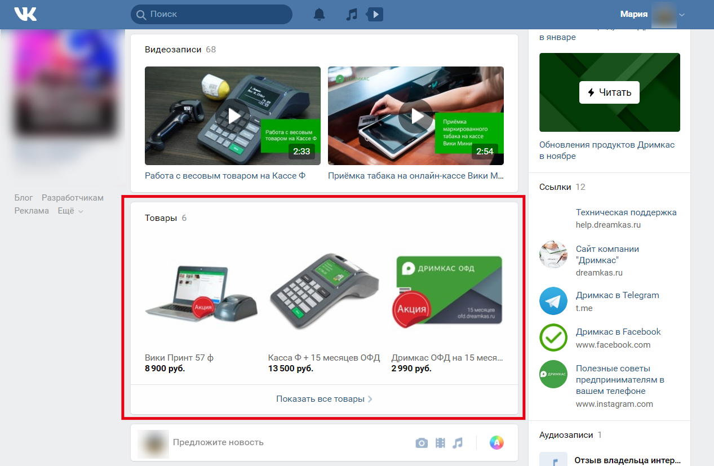Open the Видеозаписи section header
Viewport: 714px width, 466px height.
pyautogui.click(x=172, y=50)
